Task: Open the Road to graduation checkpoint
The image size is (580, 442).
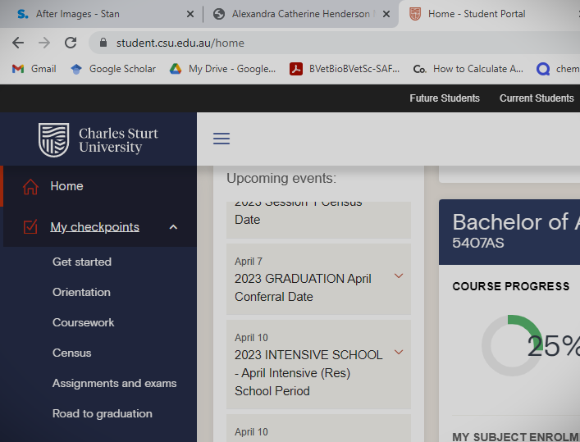Action: click(102, 413)
